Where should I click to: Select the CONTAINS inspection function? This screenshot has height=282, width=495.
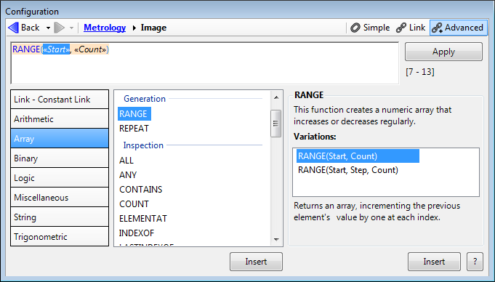[x=141, y=190]
